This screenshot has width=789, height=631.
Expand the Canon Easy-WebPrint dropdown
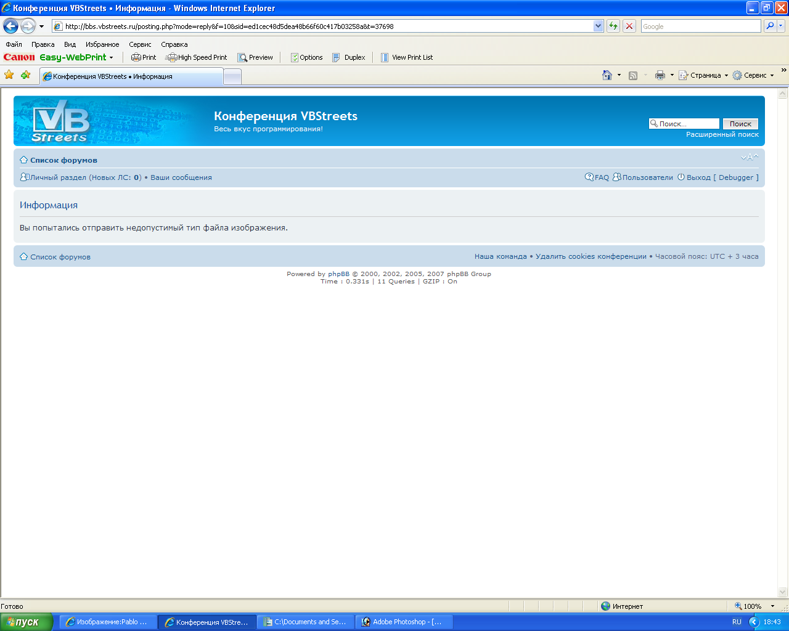point(111,57)
